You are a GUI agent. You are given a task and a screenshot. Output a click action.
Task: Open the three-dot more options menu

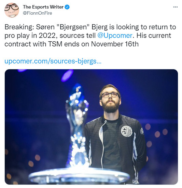point(175,7)
